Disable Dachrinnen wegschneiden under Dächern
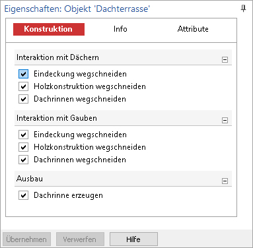Screen dimensions: 253x248 point(24,99)
